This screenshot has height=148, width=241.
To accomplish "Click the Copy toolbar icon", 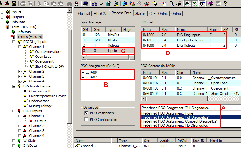I will tap(46, 3).
